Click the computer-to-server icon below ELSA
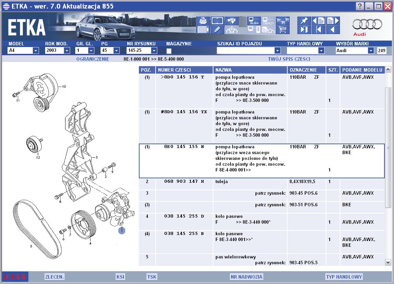This screenshot has height=284, width=394. click(254, 30)
